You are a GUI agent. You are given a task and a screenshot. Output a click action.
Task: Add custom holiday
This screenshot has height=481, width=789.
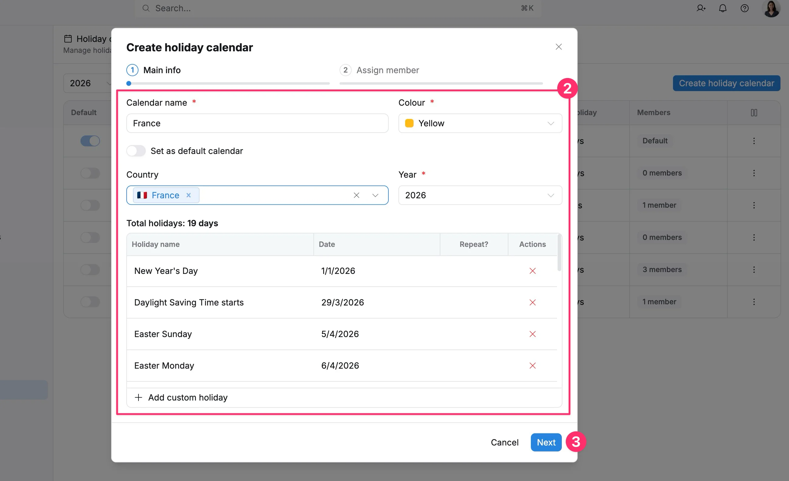click(x=181, y=397)
